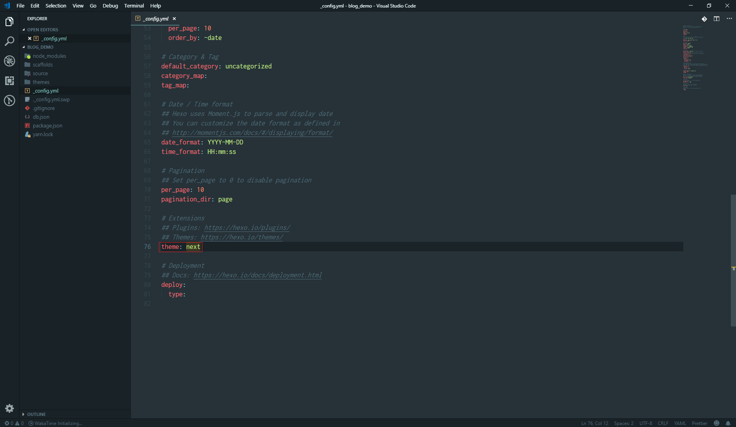The height and width of the screenshot is (427, 736).
Task: Open db.json in the explorer
Action: 41,117
